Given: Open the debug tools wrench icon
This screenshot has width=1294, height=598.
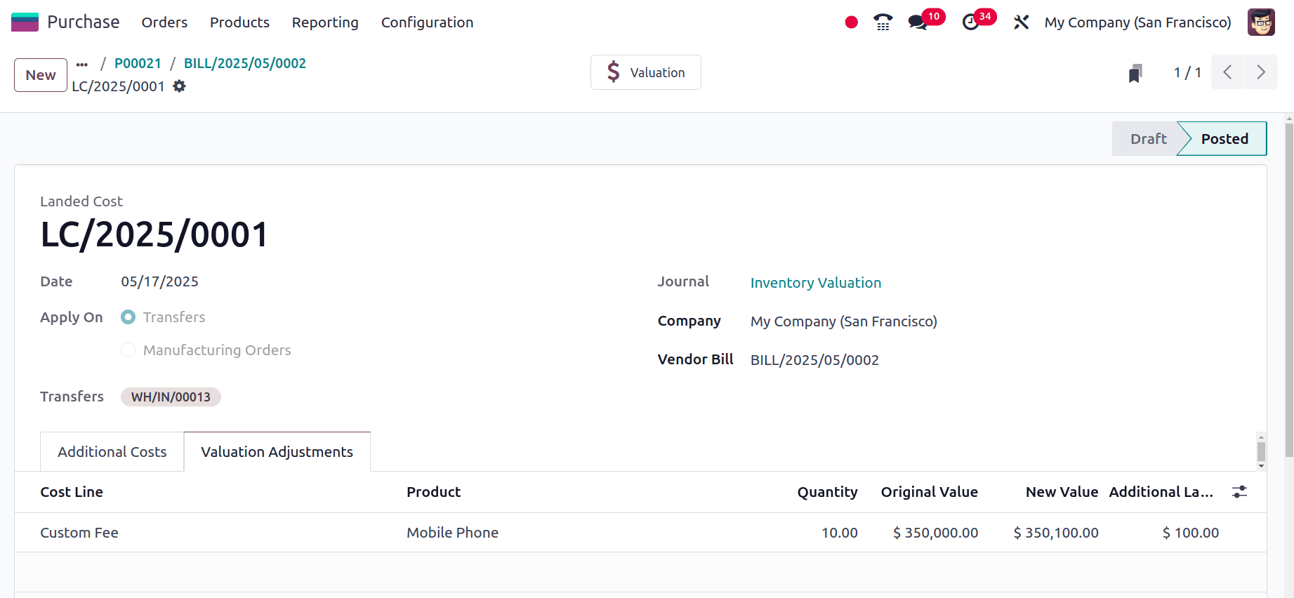Looking at the screenshot, I should pos(1021,22).
